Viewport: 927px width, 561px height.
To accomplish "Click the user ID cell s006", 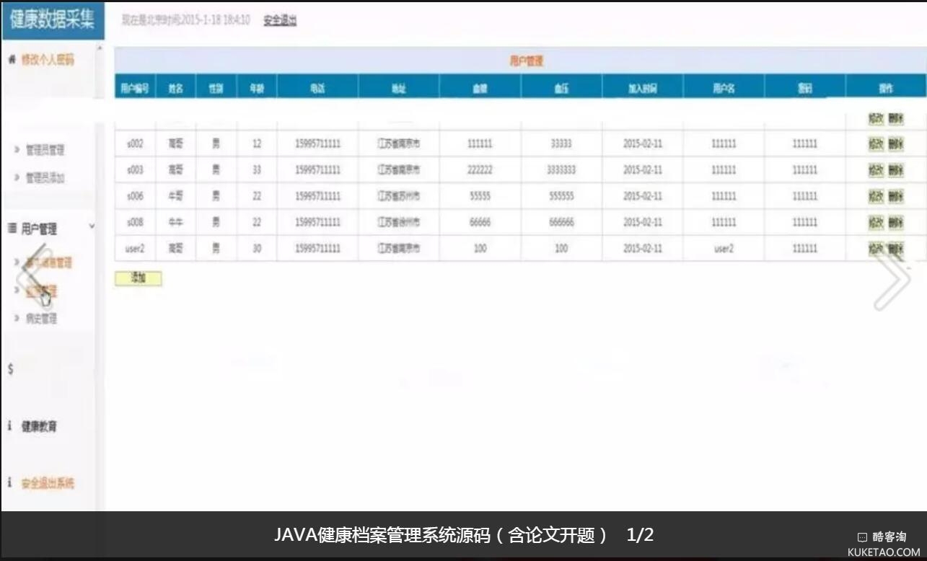I will (x=135, y=196).
